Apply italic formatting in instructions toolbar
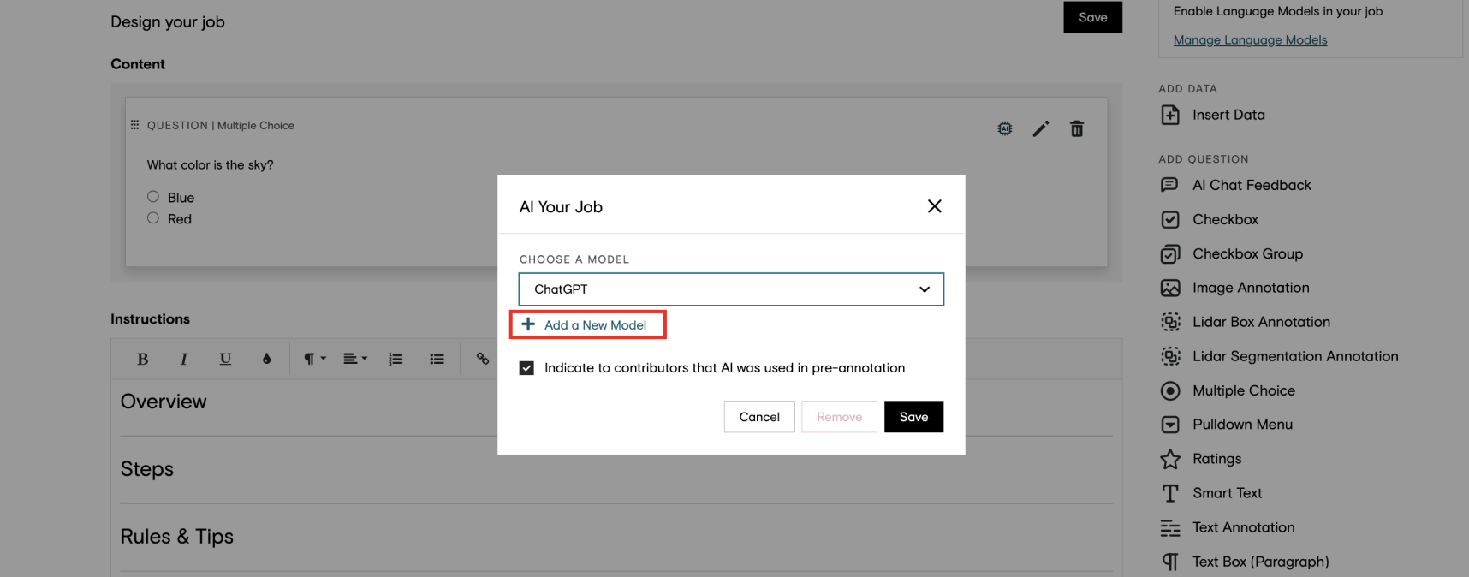Screen dimensions: 1469x577 point(183,359)
